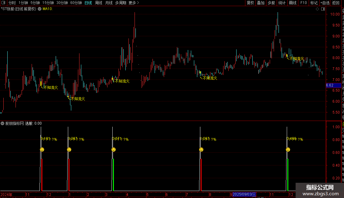Click the 复权 button
The width and height of the screenshot is (344, 198).
point(250,3)
